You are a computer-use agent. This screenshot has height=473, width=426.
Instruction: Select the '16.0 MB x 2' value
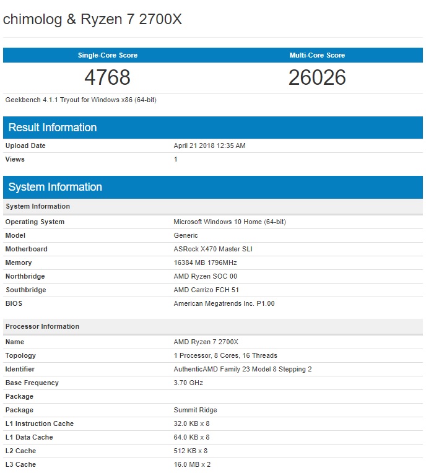tap(192, 464)
